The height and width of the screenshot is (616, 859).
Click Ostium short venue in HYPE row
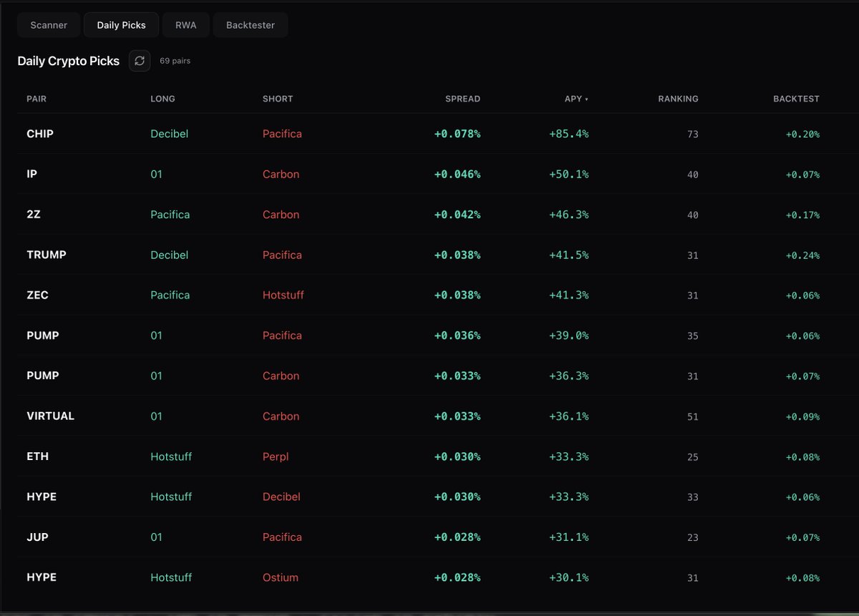click(x=281, y=577)
